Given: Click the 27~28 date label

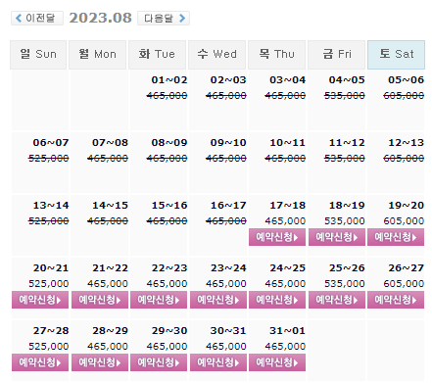Looking at the screenshot, I should point(51,331).
